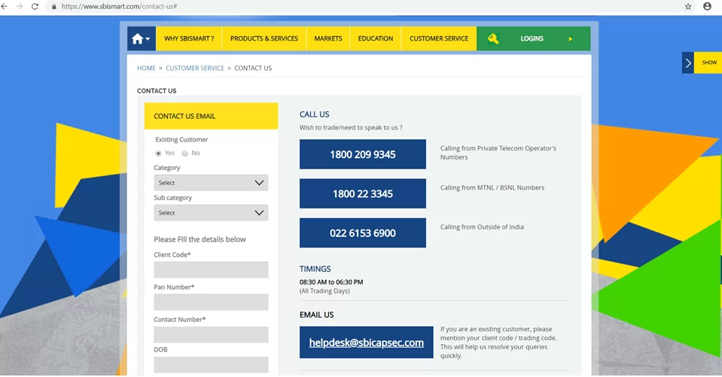Image resolution: width=722 pixels, height=377 pixels.
Task: Click the TIMINGS heading
Action: click(315, 269)
